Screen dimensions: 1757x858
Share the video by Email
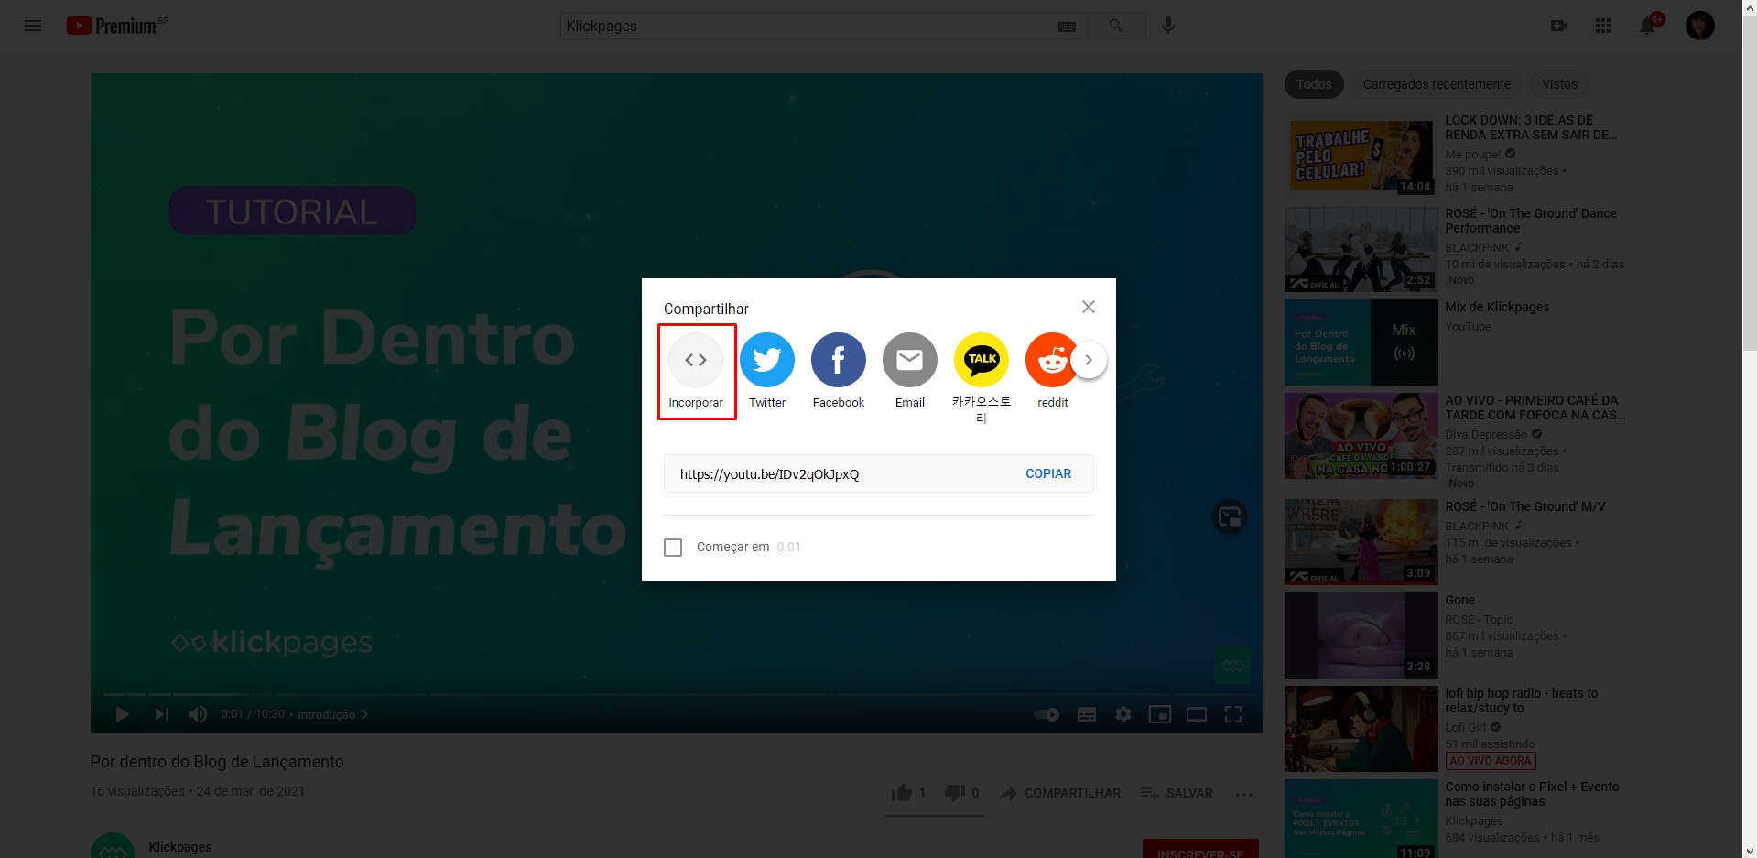910,371
